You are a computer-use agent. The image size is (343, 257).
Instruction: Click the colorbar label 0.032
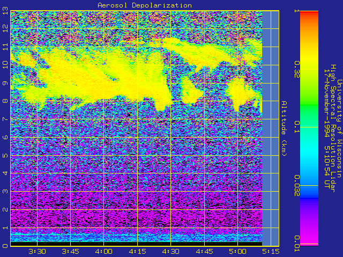pos(297,186)
